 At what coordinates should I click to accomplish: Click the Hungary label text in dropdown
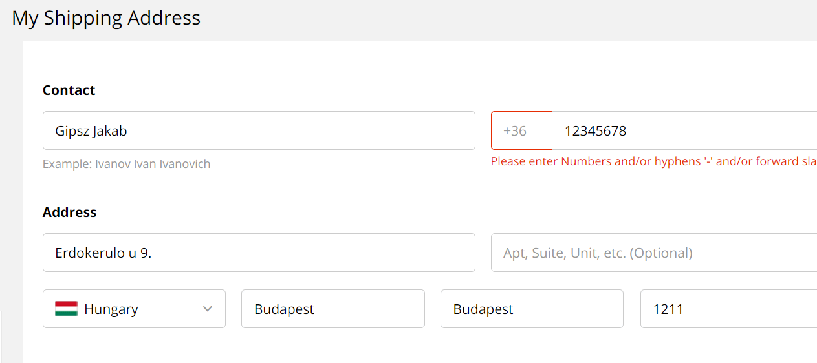pos(111,309)
